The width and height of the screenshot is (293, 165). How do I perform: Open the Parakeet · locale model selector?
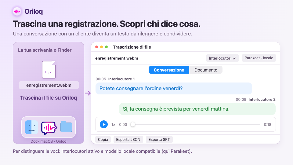259,58
